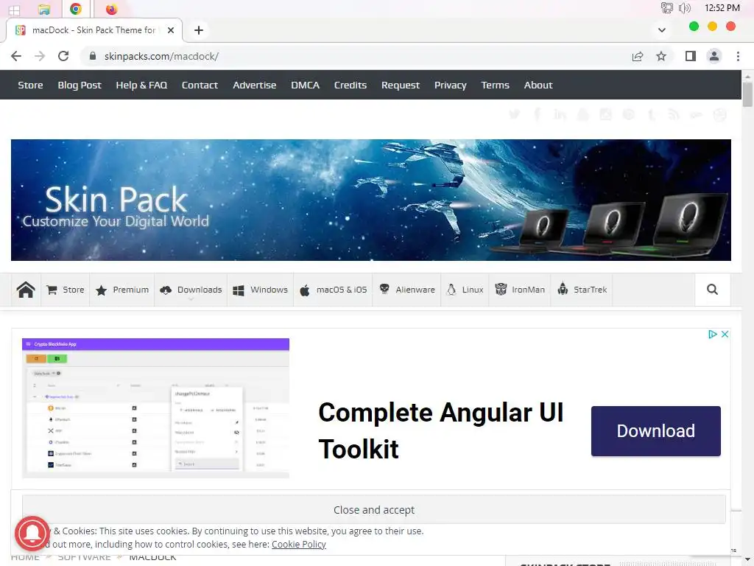This screenshot has height=566, width=754.
Task: Open the Blog Post menu item
Action: 80,85
